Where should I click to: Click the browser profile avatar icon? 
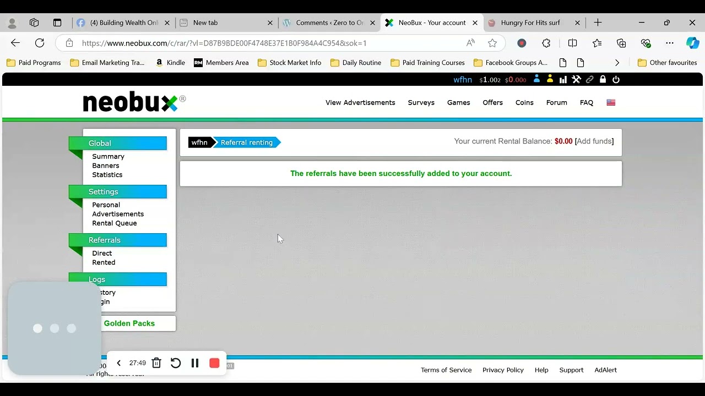click(x=12, y=23)
